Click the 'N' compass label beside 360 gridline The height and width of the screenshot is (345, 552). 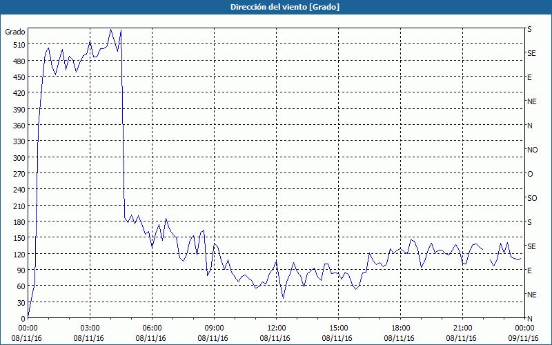pos(529,126)
